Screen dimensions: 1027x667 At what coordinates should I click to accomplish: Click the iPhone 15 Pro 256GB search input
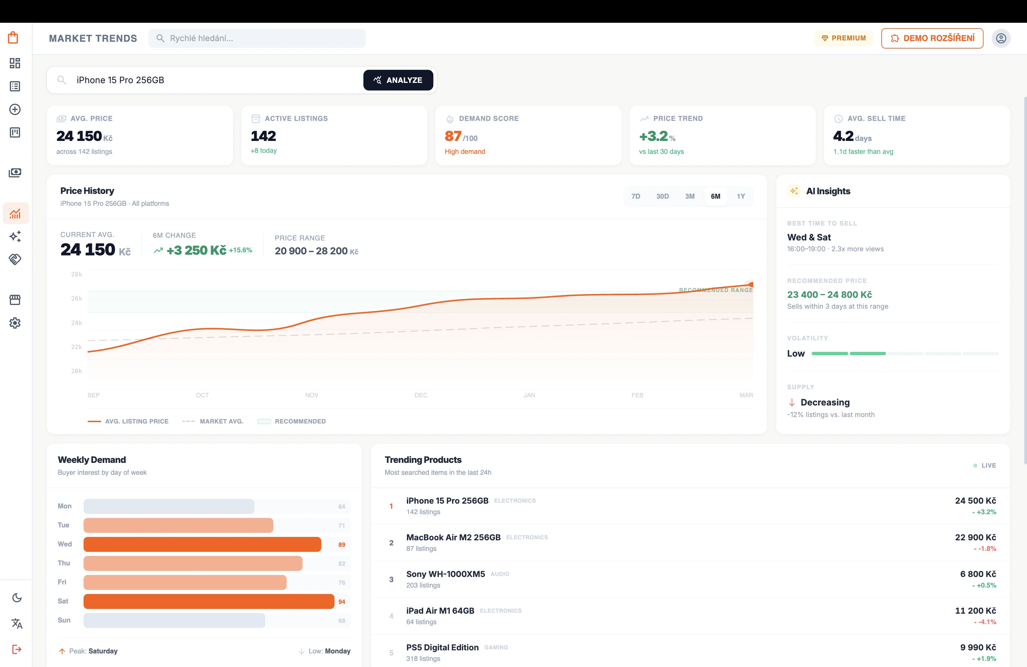coord(216,80)
